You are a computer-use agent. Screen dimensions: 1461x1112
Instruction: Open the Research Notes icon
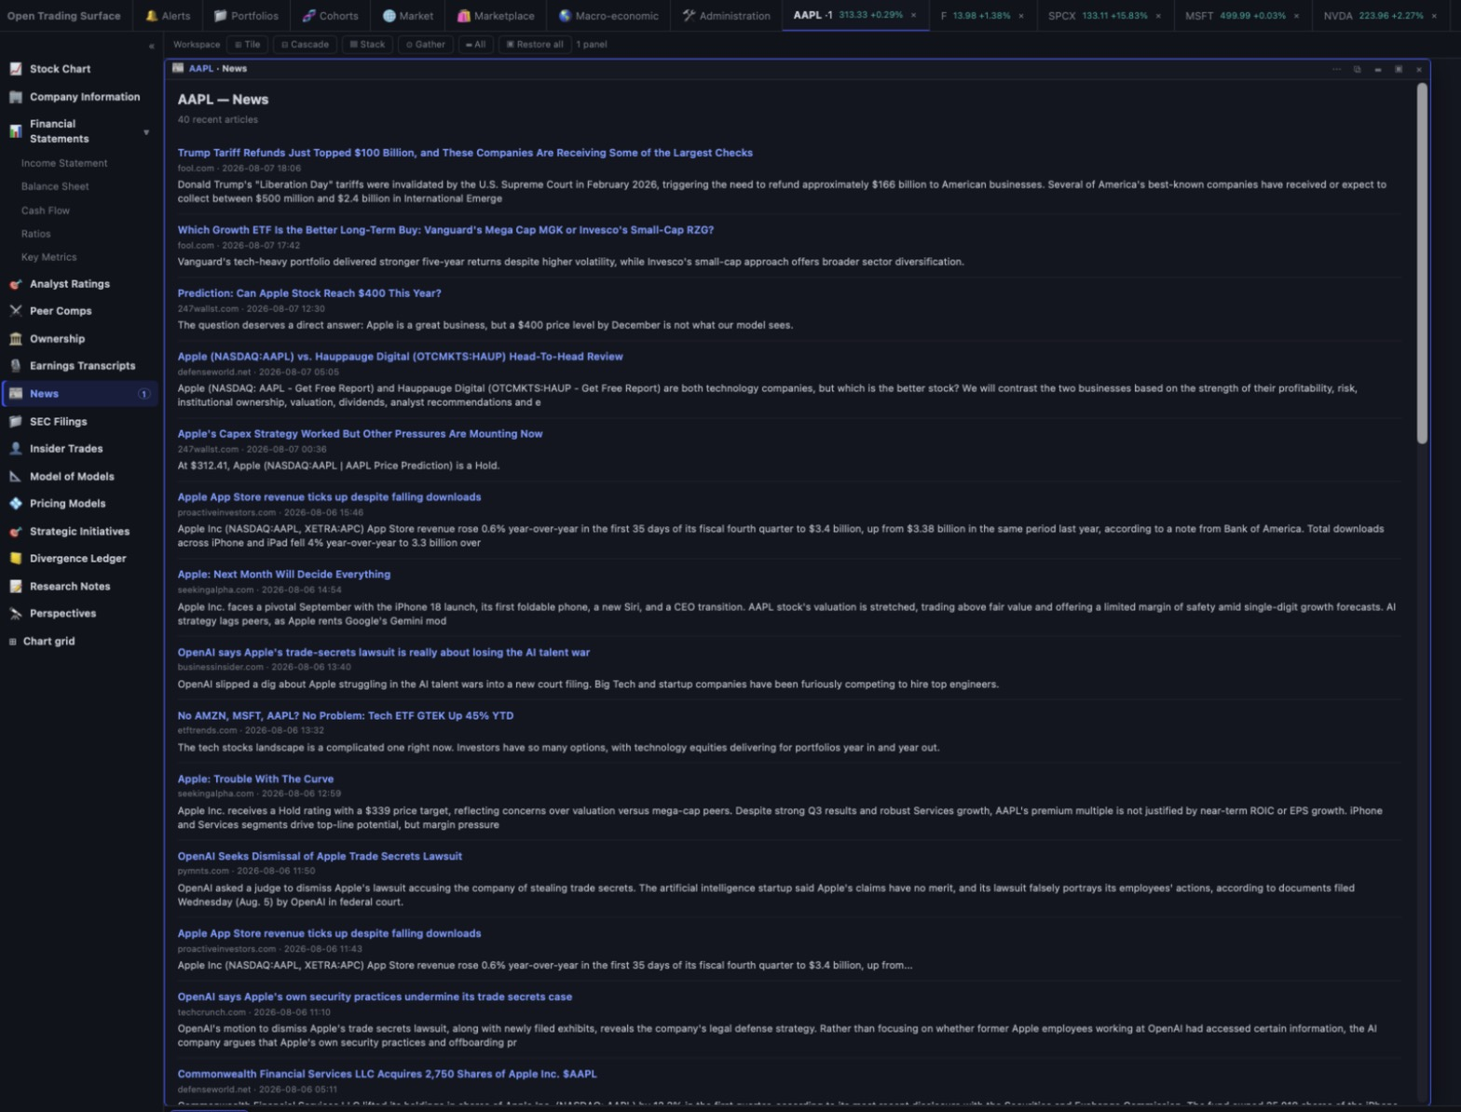pyautogui.click(x=15, y=587)
